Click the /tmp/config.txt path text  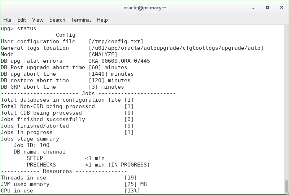coord(116,41)
